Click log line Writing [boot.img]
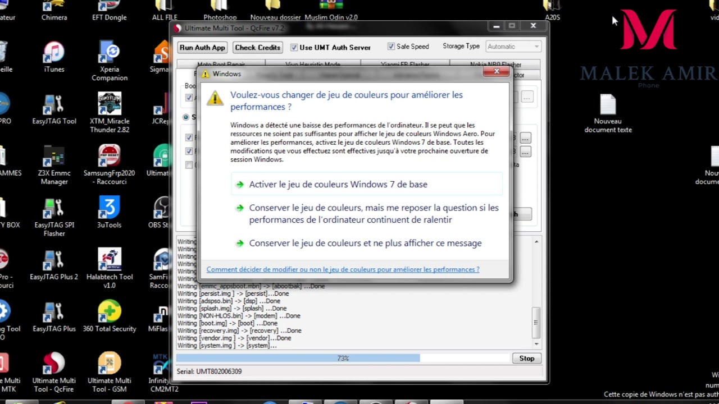The width and height of the screenshot is (719, 404). (x=227, y=323)
